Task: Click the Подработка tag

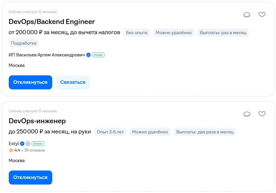Action: [x=23, y=43]
